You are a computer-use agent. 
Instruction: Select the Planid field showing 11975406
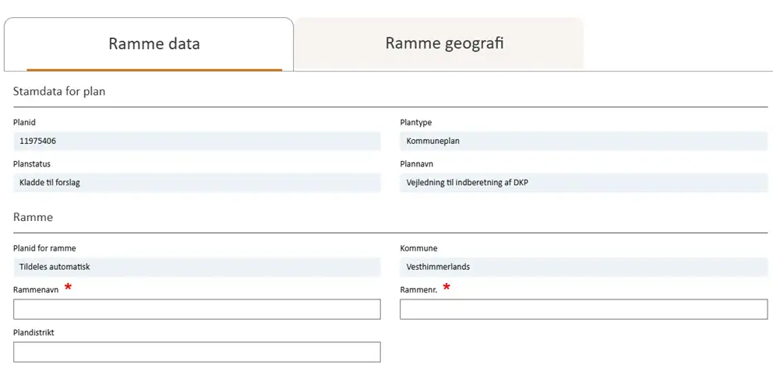click(x=196, y=141)
